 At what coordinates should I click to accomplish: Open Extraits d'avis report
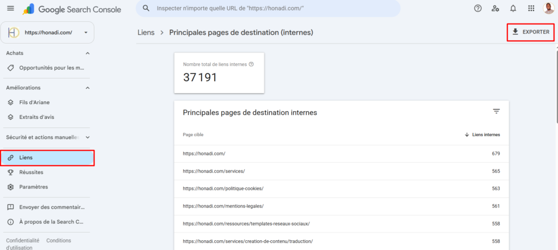click(47, 117)
